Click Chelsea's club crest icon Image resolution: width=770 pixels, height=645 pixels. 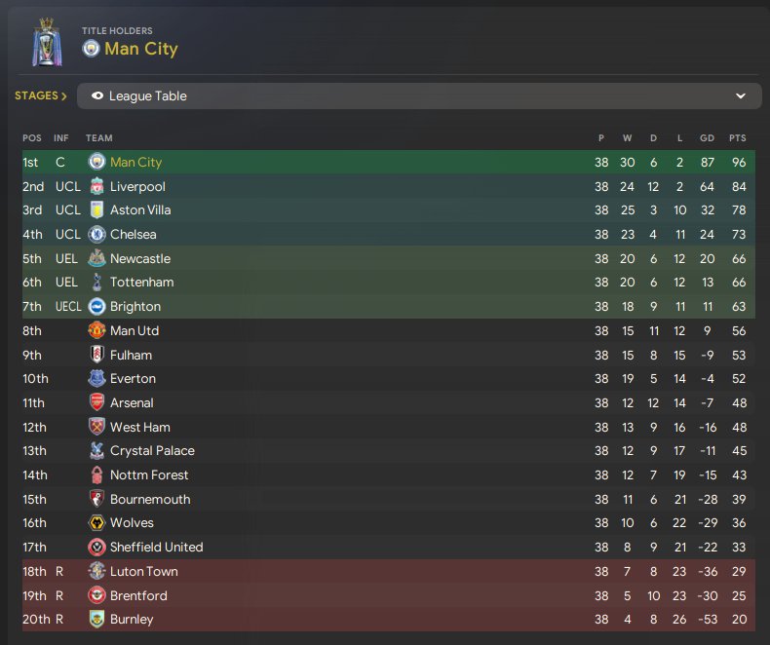[x=96, y=234]
